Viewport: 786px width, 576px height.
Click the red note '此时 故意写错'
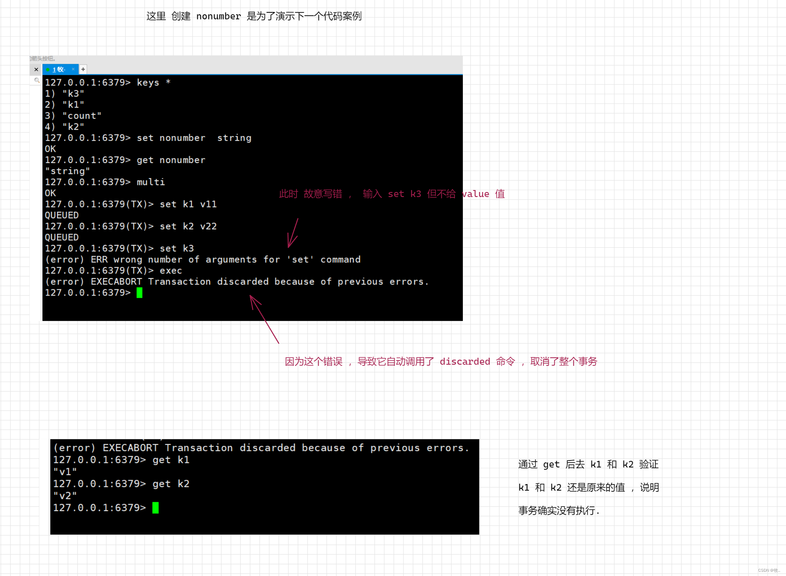[x=311, y=194]
